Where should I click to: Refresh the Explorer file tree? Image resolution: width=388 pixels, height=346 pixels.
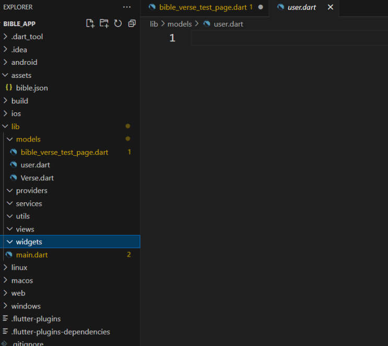118,24
